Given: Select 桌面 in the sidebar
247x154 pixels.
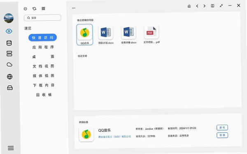Looking at the screenshot, I should tap(43, 57).
